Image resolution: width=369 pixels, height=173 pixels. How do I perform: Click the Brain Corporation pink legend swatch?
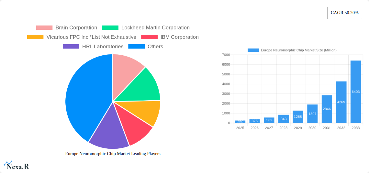(x=44, y=28)
